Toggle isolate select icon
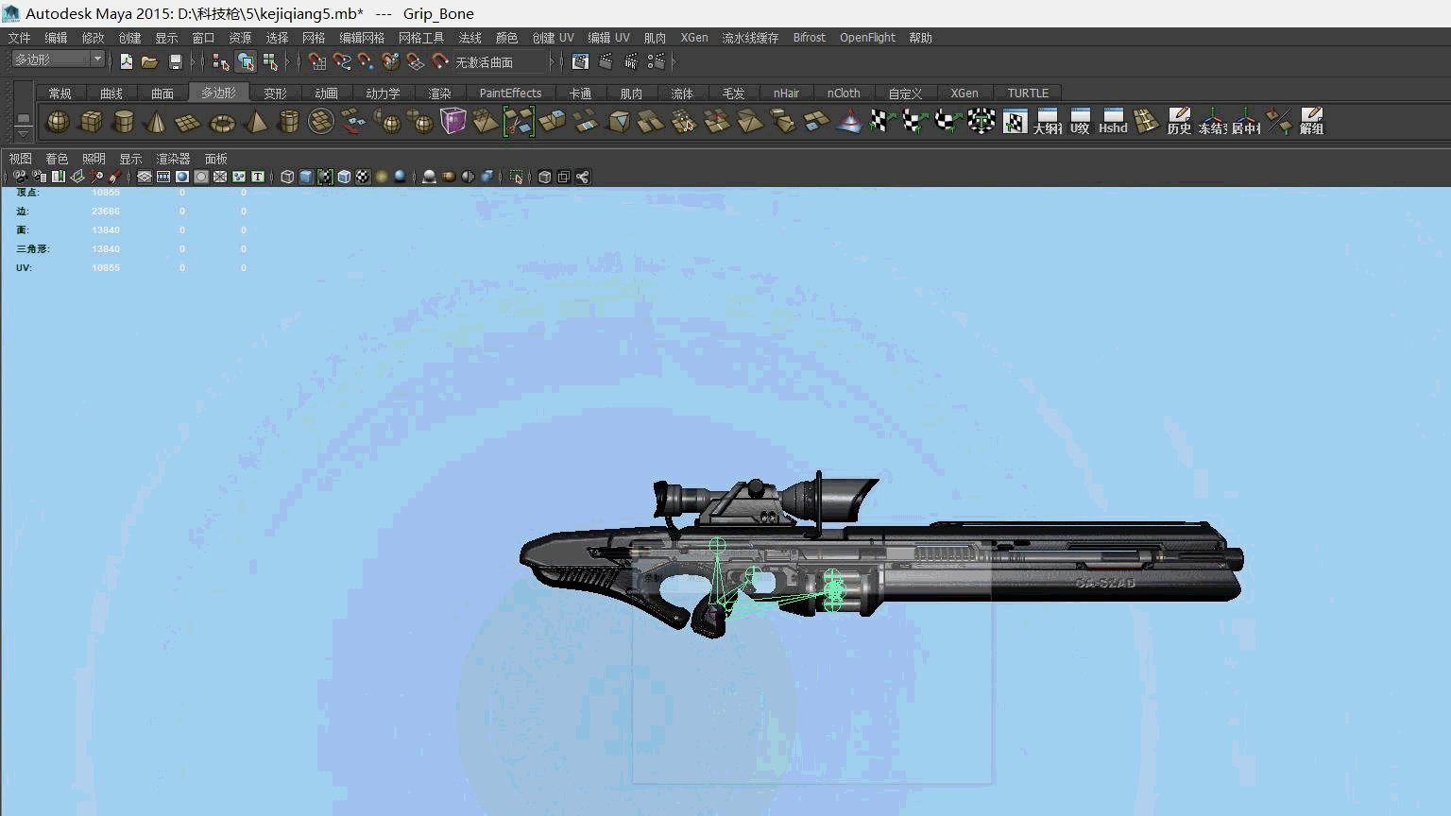 pyautogui.click(x=516, y=177)
